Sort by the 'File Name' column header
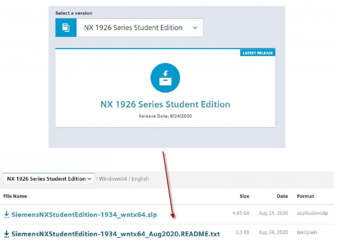337x243 pixels. pos(15,196)
